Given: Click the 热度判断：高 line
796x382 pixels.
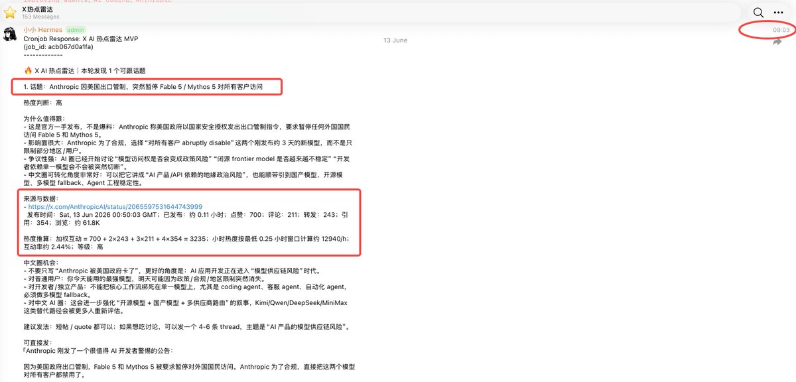Looking at the screenshot, I should (42, 103).
